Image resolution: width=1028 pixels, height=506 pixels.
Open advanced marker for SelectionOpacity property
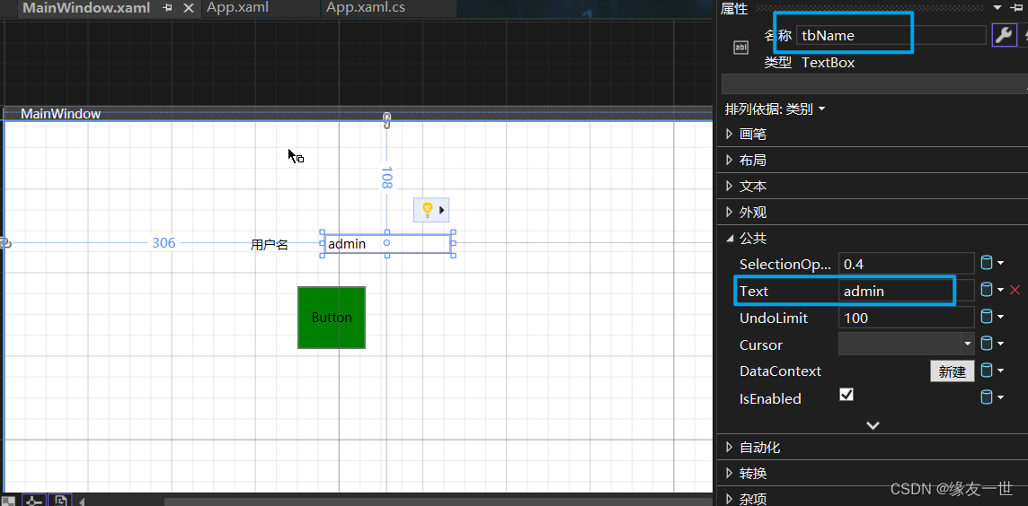pyautogui.click(x=992, y=264)
